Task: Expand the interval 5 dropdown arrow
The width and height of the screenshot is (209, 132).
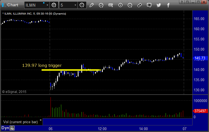Action: click(75, 5)
